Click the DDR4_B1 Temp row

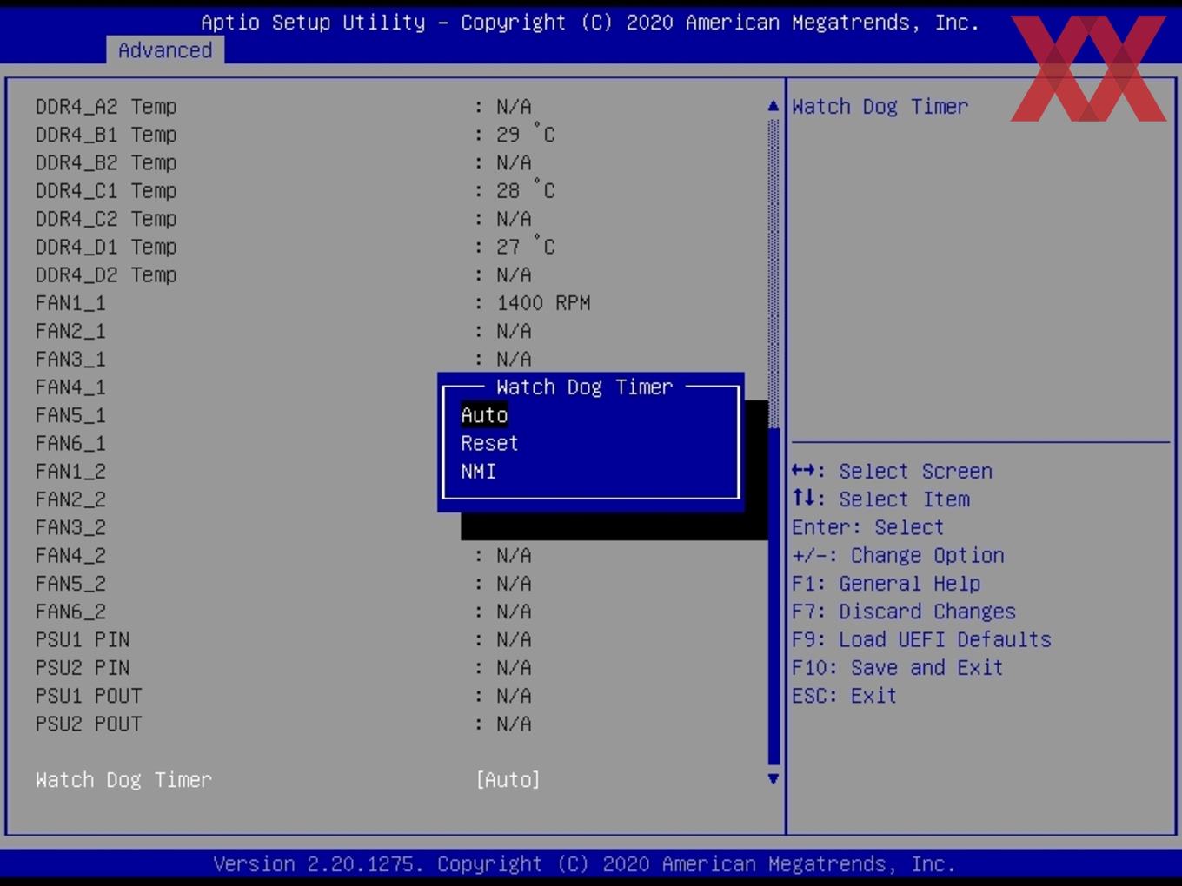click(x=295, y=135)
